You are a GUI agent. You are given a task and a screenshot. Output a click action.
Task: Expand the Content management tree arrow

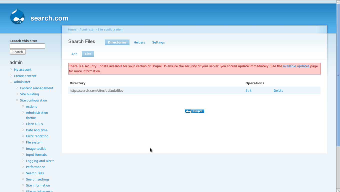17,88
